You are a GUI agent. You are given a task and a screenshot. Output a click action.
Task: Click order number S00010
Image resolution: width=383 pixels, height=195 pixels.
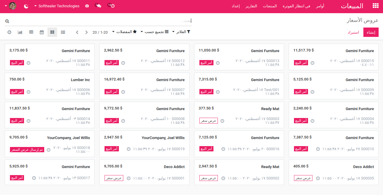pyautogui.click(x=367, y=149)
